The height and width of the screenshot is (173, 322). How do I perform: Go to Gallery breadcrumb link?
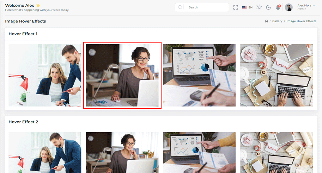click(x=277, y=21)
